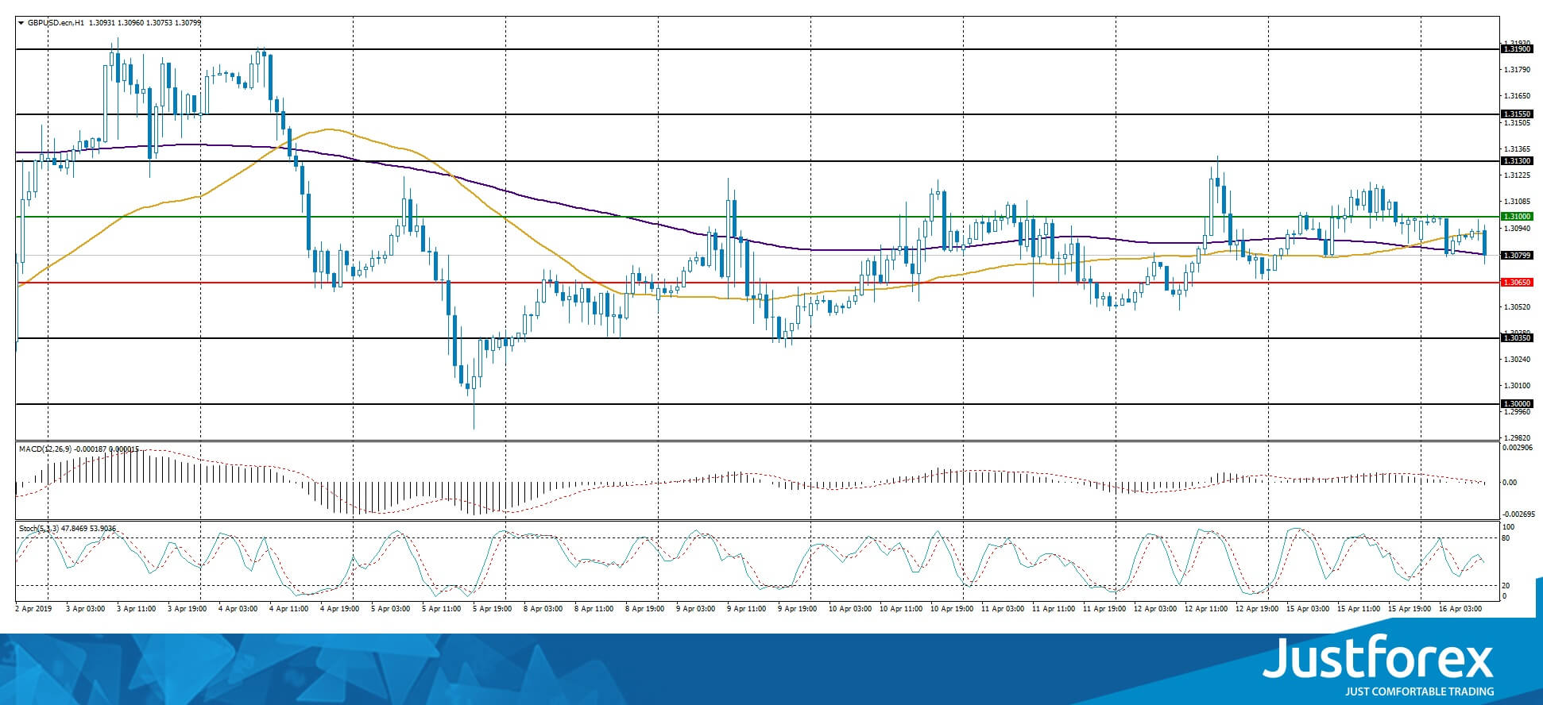
Task: Click the 2 Apr 2019 date on the time axis
Action: (x=33, y=609)
